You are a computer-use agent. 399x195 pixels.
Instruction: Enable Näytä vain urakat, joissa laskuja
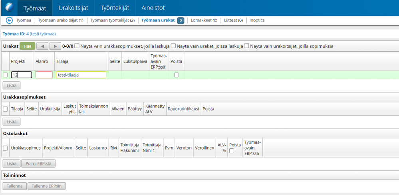pos(173,46)
